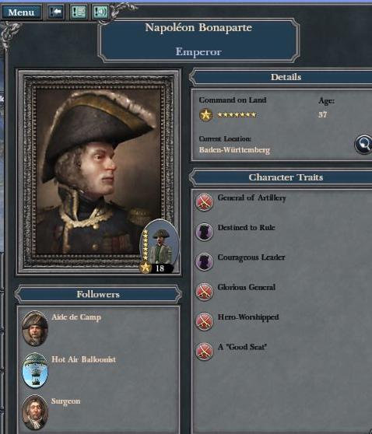Click Napoléon's framed portrait
Viewport: 372px width, 434px height.
(x=99, y=172)
